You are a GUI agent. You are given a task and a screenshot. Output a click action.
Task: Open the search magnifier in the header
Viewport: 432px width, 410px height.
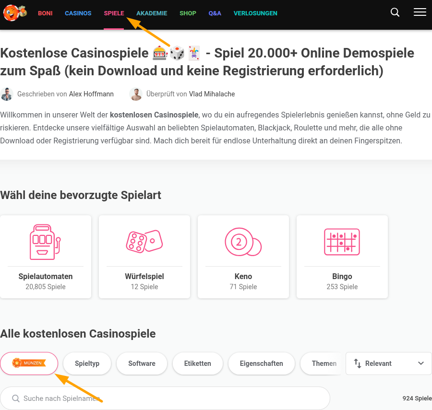tap(395, 12)
